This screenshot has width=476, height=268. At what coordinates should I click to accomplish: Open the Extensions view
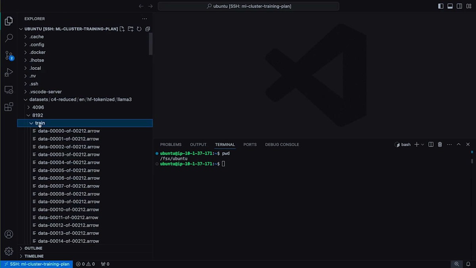(9, 107)
